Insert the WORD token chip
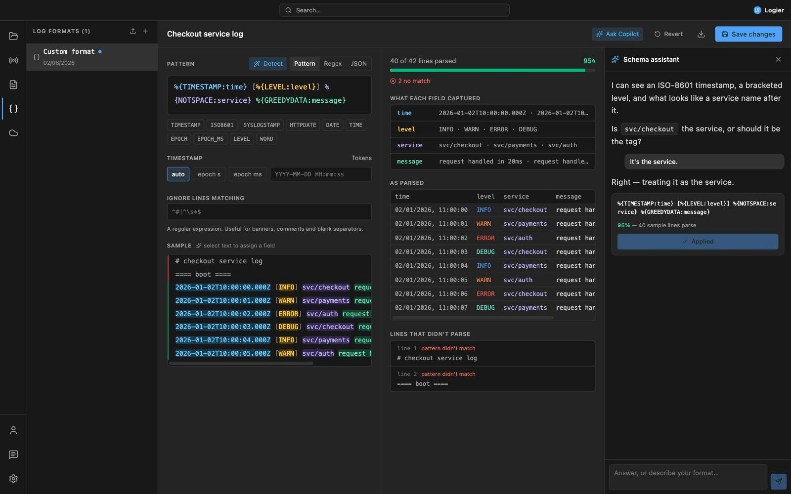Screen dimensions: 791x494 [x=266, y=139]
